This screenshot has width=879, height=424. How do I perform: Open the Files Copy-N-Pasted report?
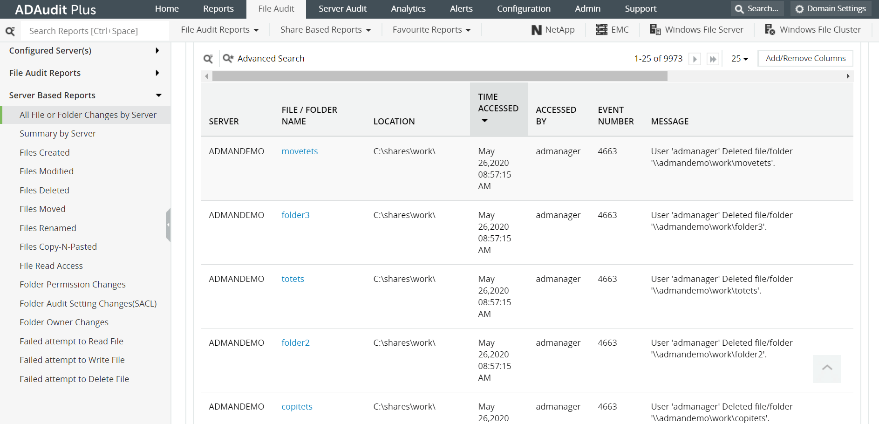click(x=58, y=247)
